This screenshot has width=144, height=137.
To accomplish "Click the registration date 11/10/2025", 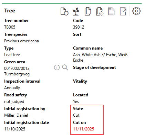I will click(15, 129).
